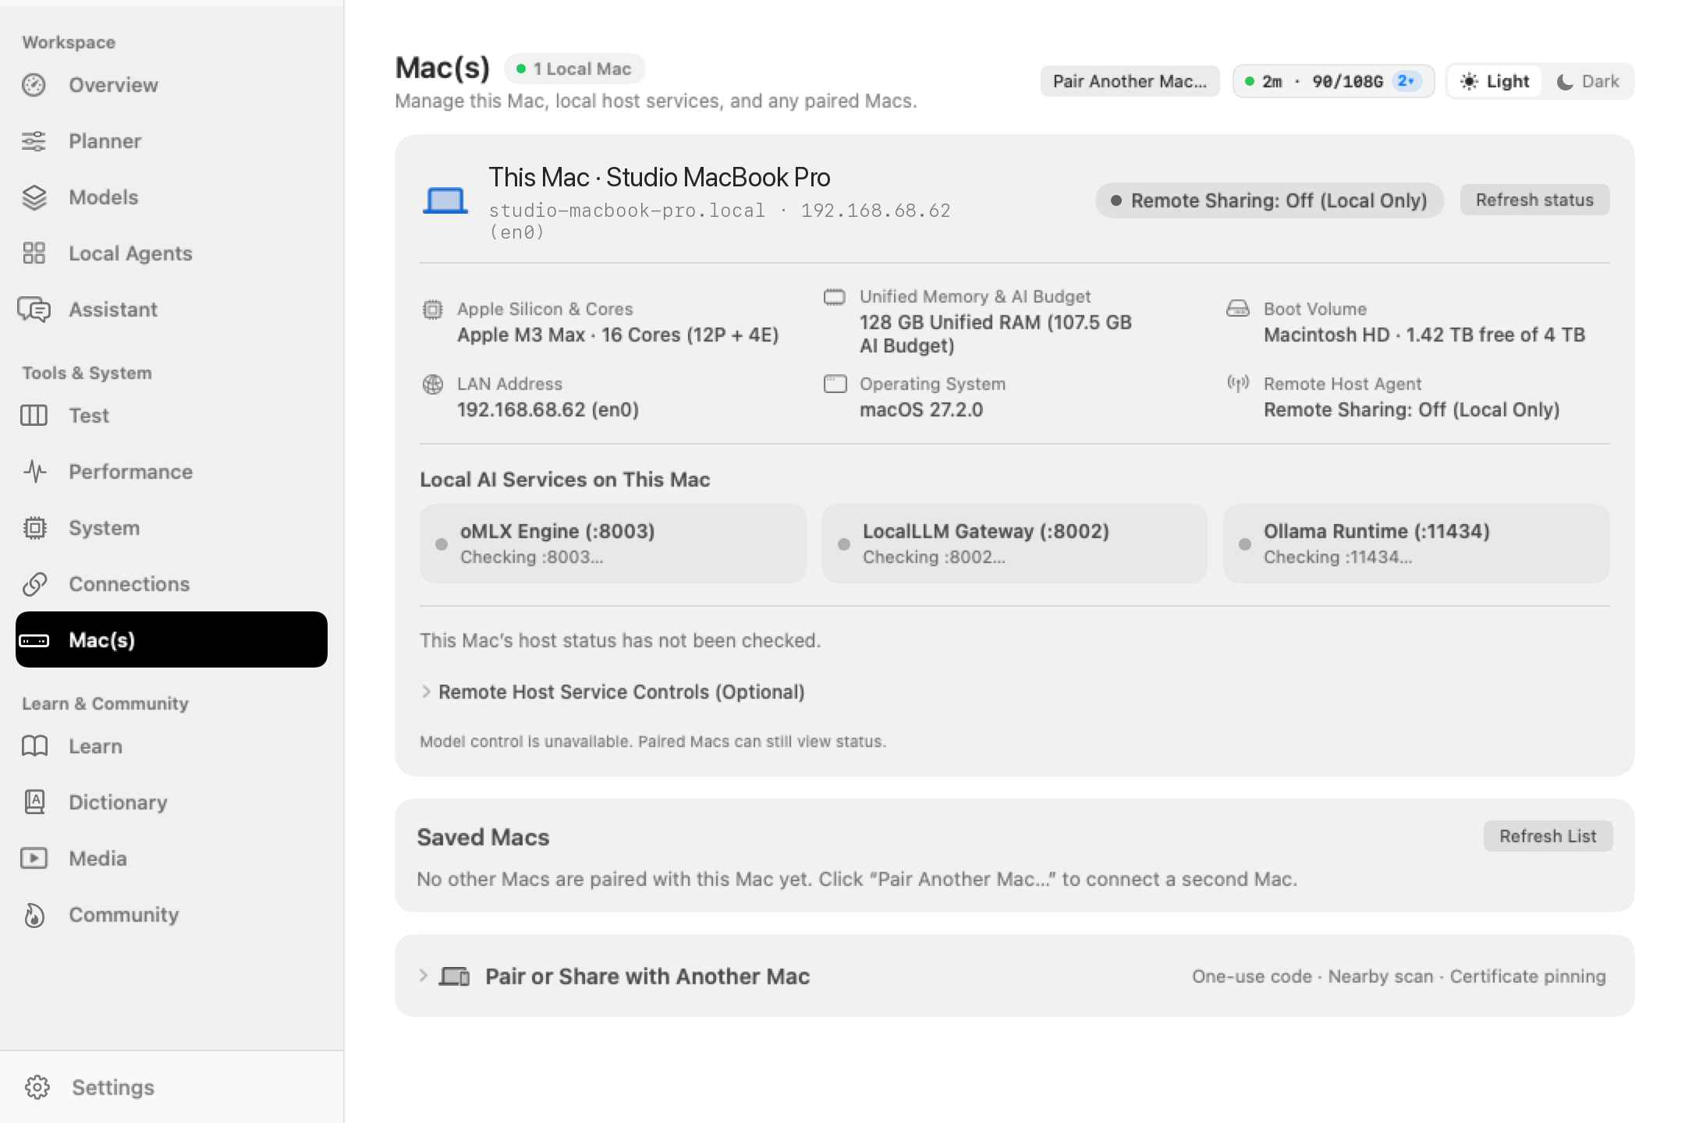Click the LAN Address globe icon
The height and width of the screenshot is (1123, 1685).
(432, 384)
